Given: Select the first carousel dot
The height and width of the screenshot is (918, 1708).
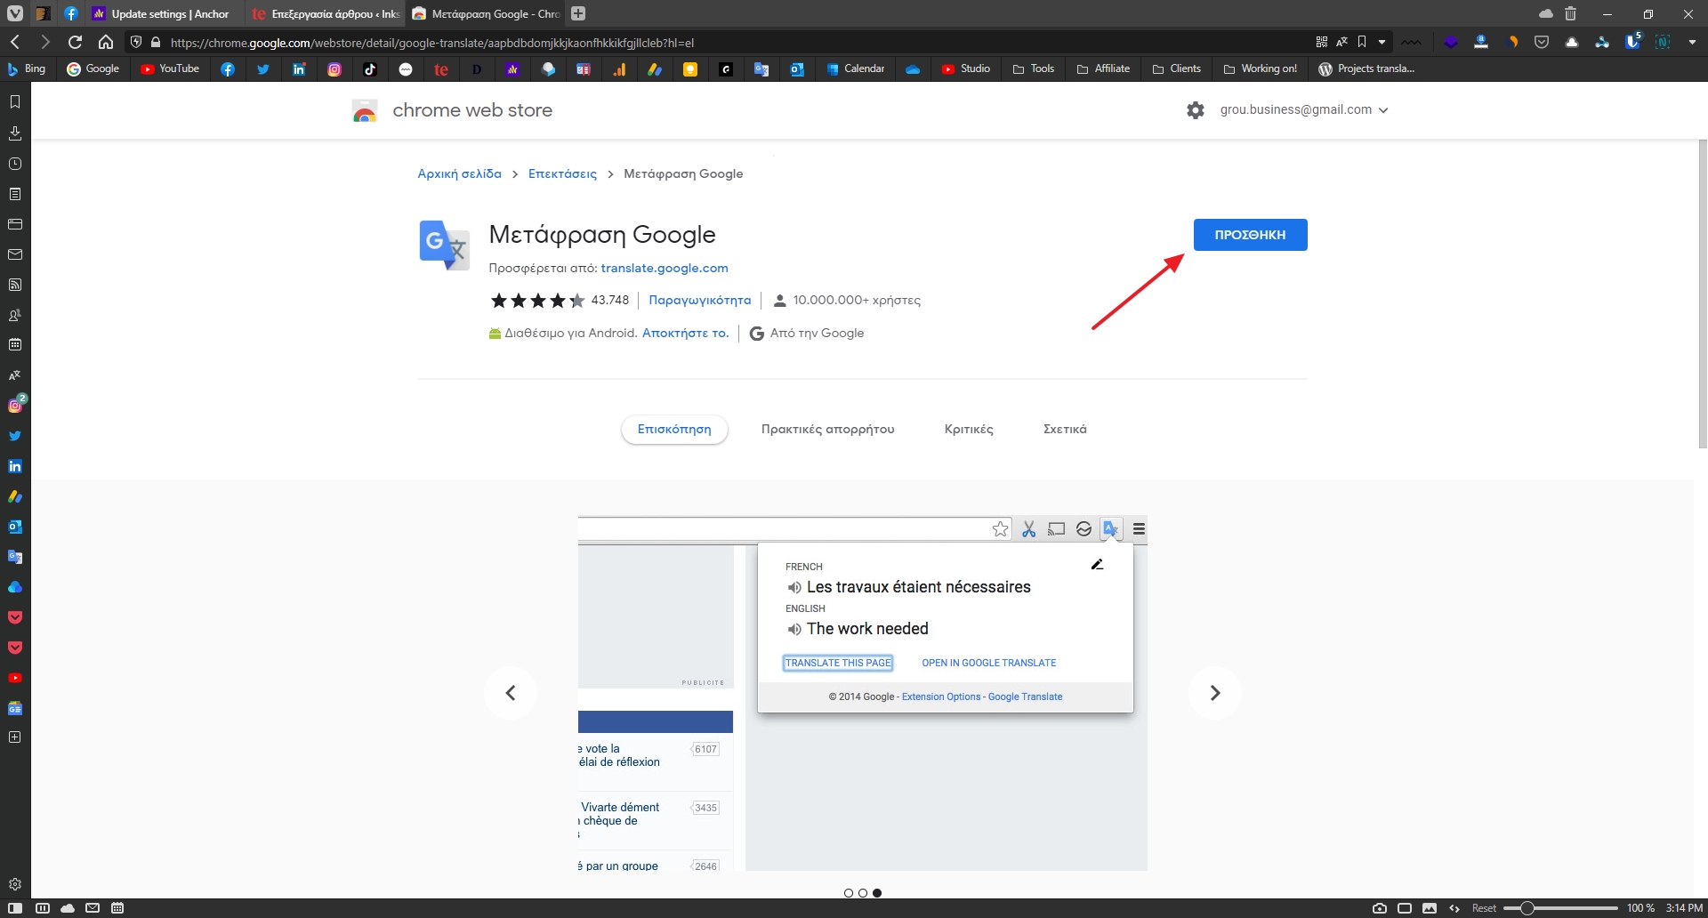Looking at the screenshot, I should [847, 892].
